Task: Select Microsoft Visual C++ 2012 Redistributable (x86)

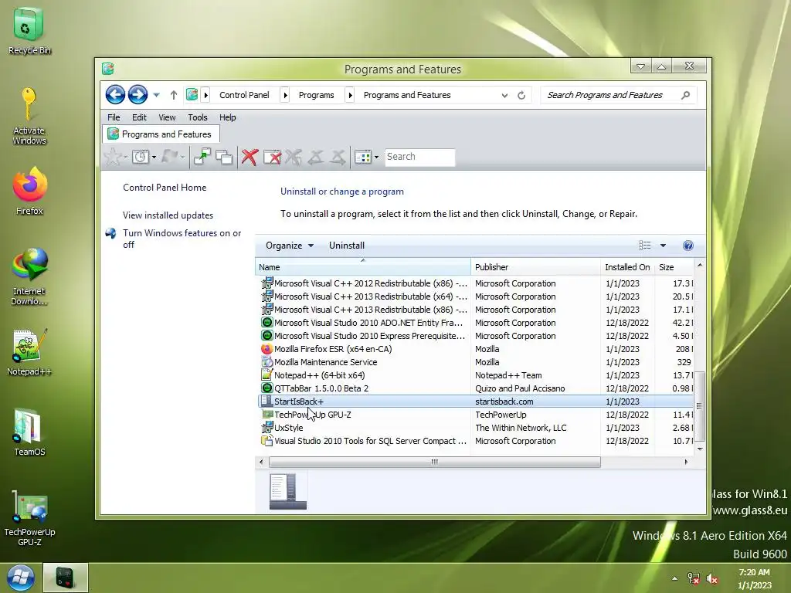Action: [x=476, y=283]
